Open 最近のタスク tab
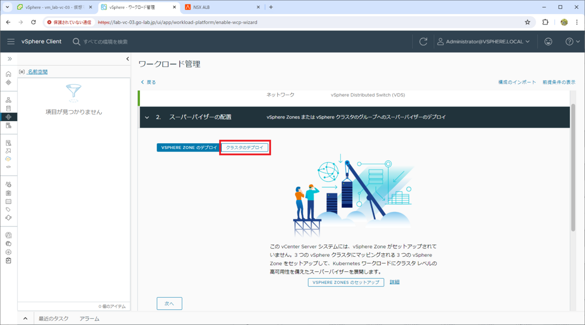The image size is (585, 325). pos(54,319)
